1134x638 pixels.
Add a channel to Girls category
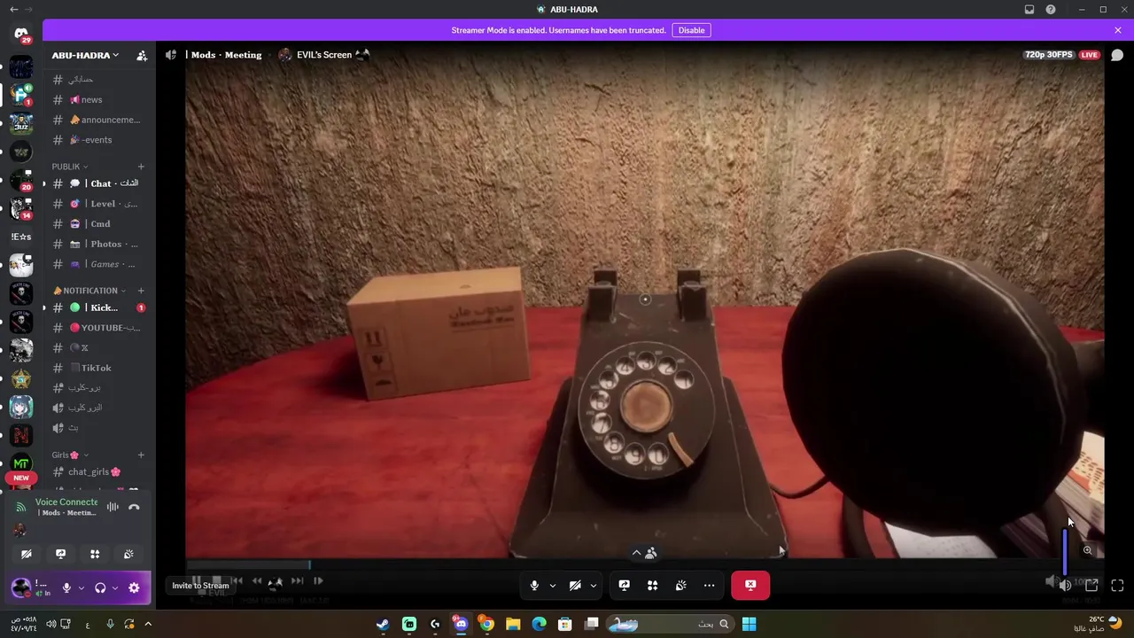[x=141, y=455]
